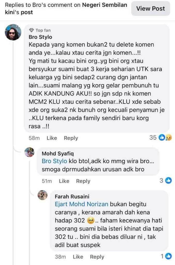Tap the Top fan diamond badge
The image size is (175, 265).
click(31, 30)
